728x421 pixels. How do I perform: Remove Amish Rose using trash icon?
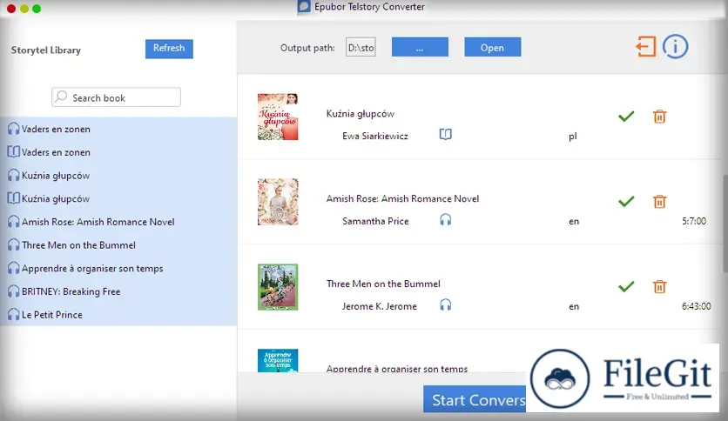[659, 202]
